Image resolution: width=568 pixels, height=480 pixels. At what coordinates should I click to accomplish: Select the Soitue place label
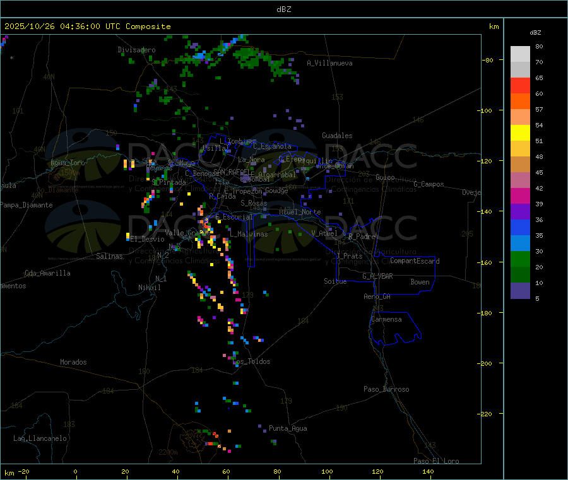tap(335, 281)
